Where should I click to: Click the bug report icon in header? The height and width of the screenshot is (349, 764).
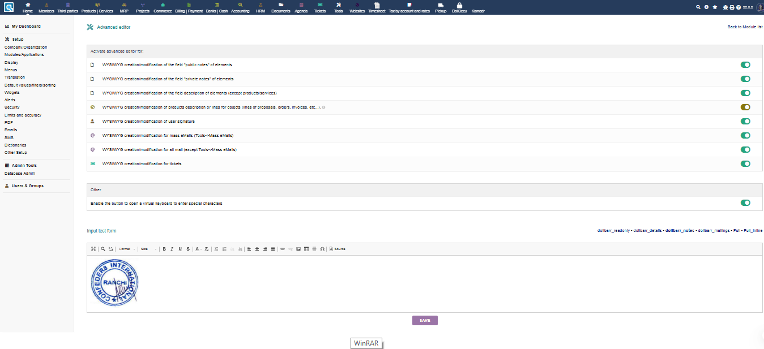click(x=725, y=7)
